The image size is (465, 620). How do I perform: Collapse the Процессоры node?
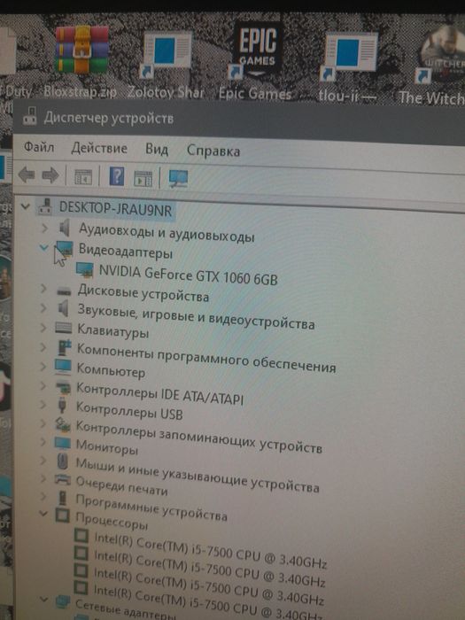[x=43, y=514]
